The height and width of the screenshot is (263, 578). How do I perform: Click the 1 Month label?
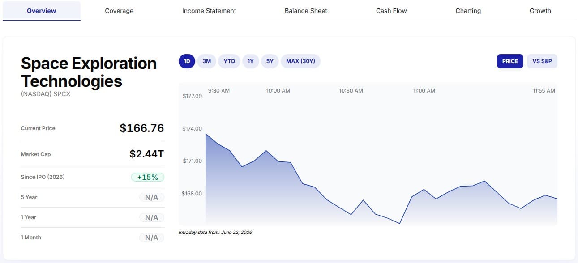coord(31,238)
